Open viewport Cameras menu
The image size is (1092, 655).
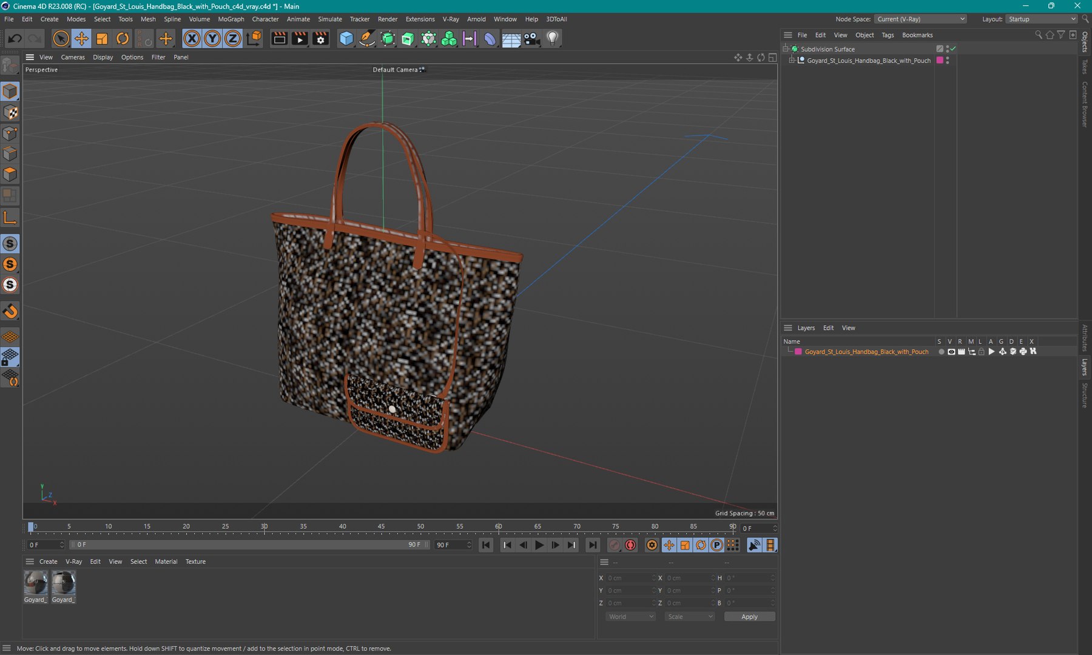[73, 57]
